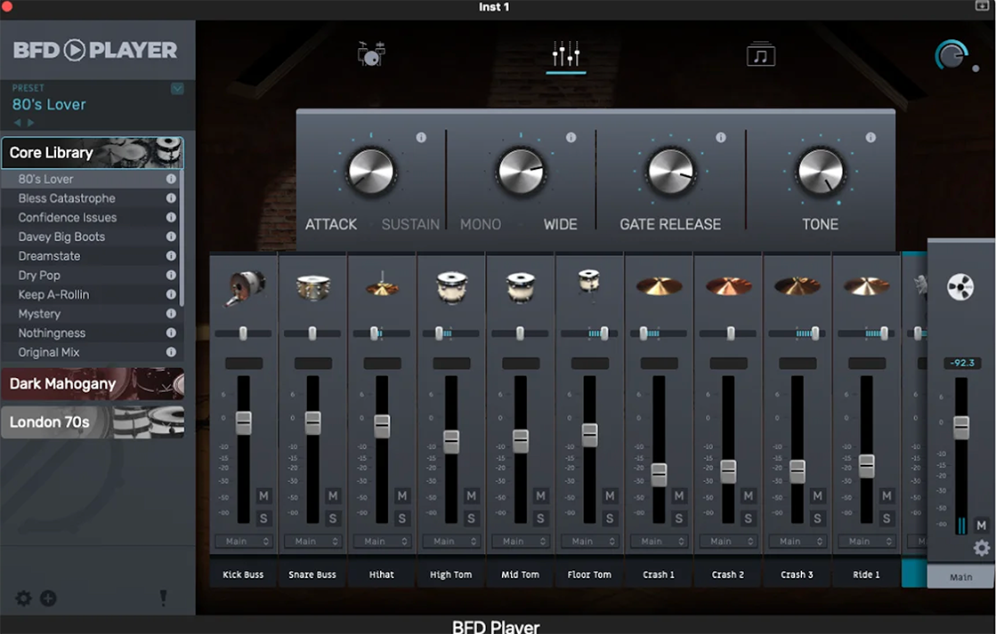
Task: Open the drum kit view tab
Action: (371, 54)
